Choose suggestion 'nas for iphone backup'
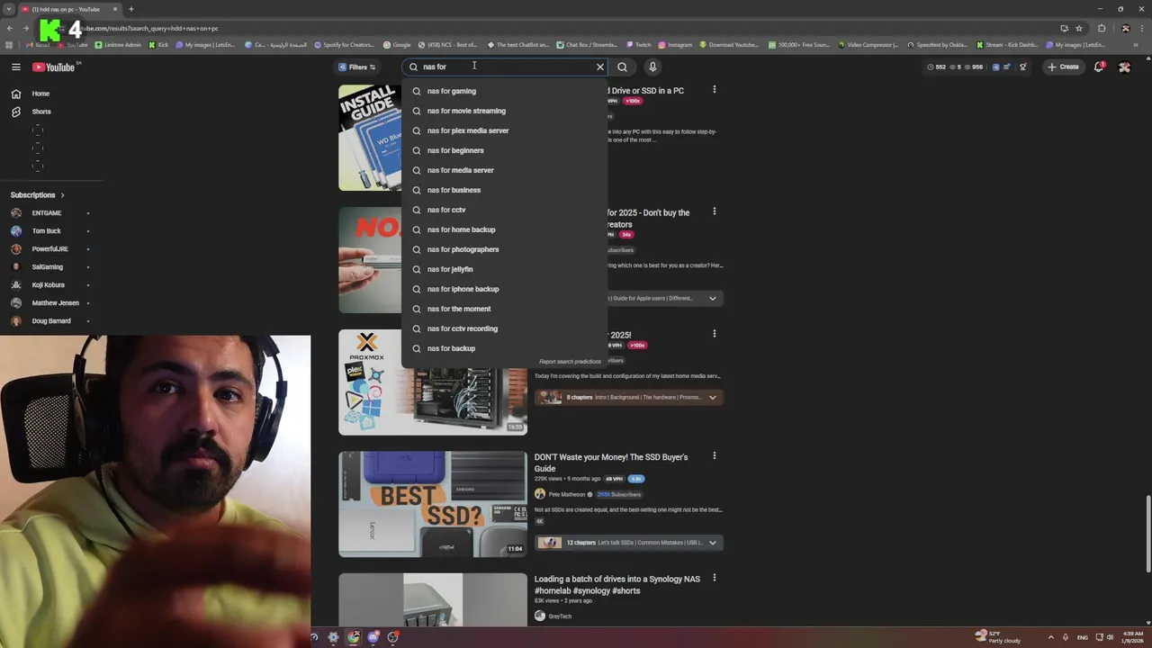 (504, 289)
